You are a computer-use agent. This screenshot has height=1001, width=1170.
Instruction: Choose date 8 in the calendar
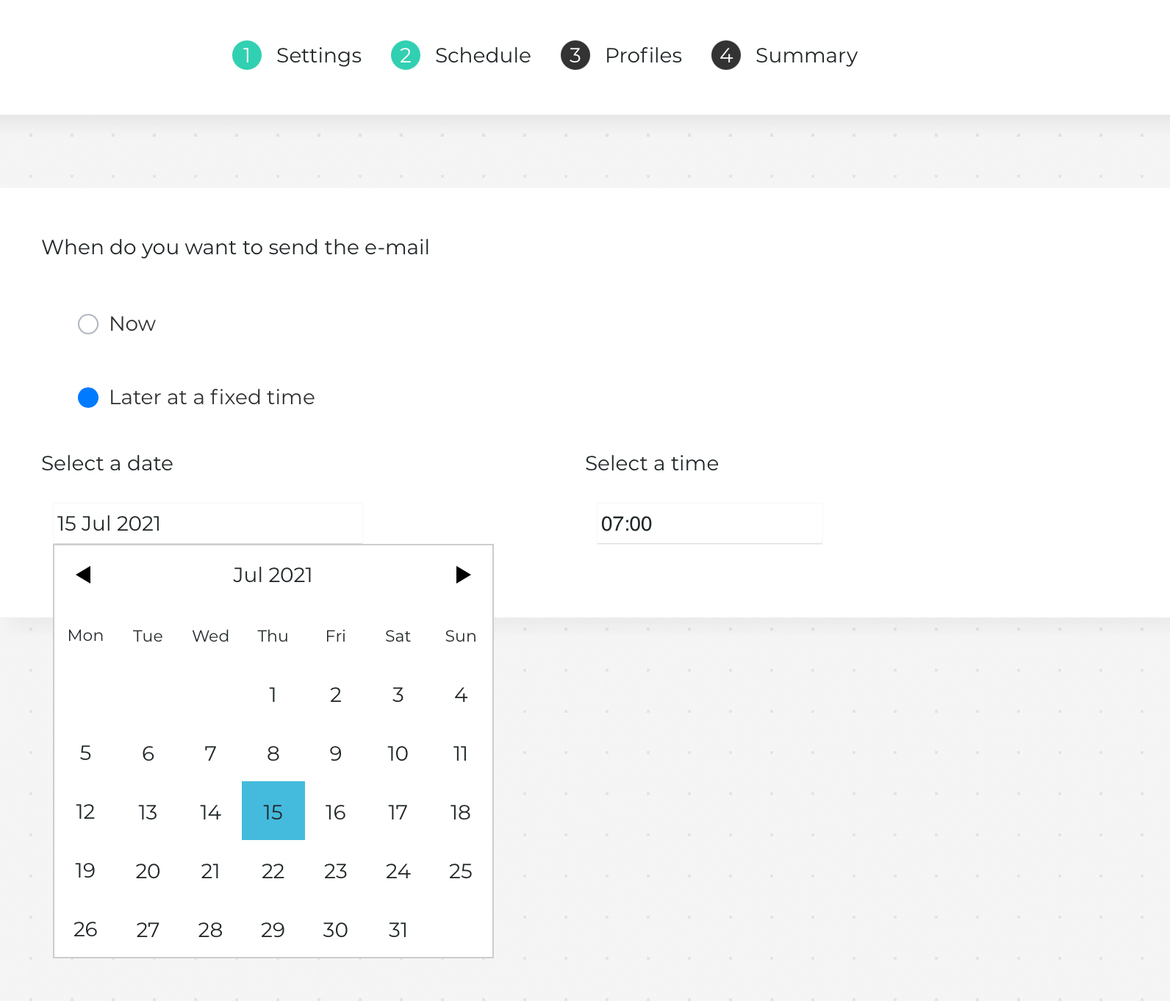click(273, 753)
